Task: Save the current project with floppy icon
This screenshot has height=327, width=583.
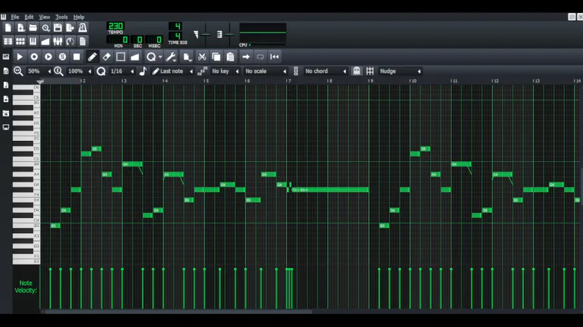Action: [58, 28]
